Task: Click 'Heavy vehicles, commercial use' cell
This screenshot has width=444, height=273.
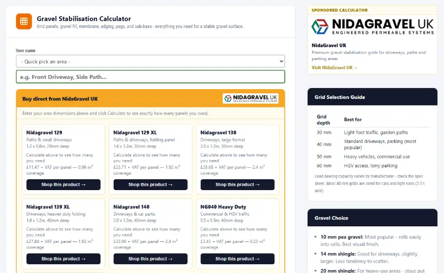Action: [x=377, y=156]
